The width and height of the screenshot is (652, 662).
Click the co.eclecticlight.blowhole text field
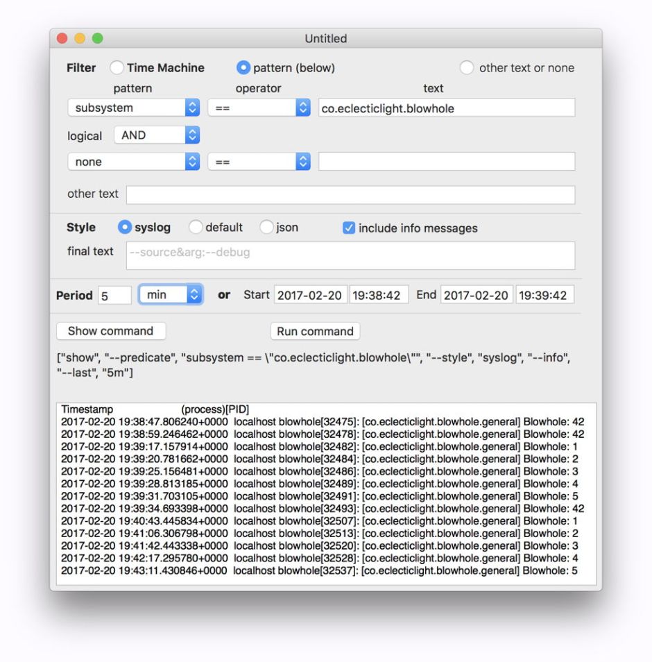[x=446, y=108]
